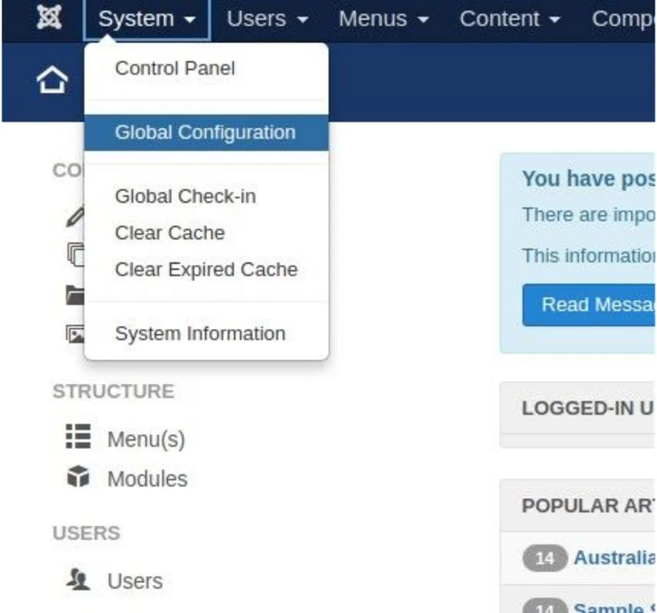Select Control Panel from the System menu

coord(174,68)
